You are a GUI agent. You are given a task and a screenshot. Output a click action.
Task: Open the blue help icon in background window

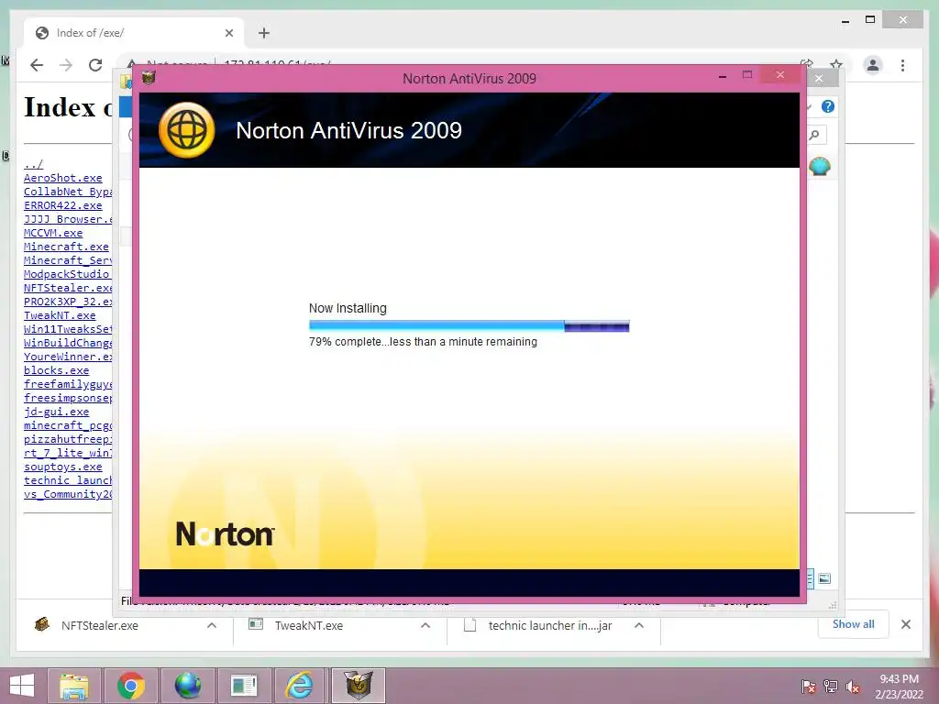tap(828, 106)
